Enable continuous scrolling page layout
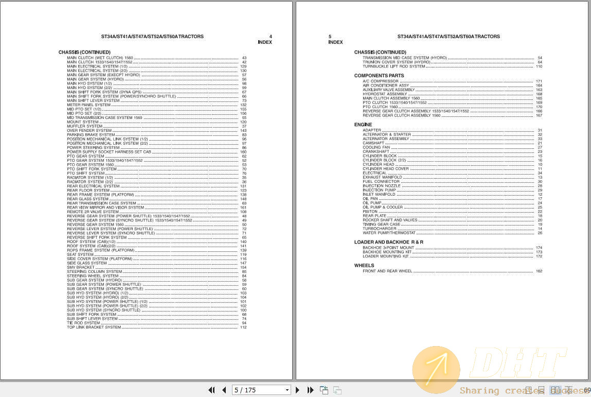 [541, 390]
